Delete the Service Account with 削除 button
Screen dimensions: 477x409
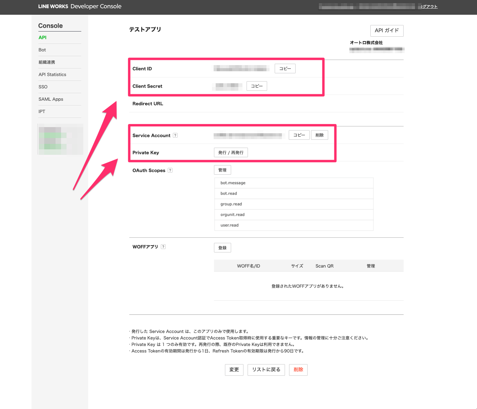(319, 135)
